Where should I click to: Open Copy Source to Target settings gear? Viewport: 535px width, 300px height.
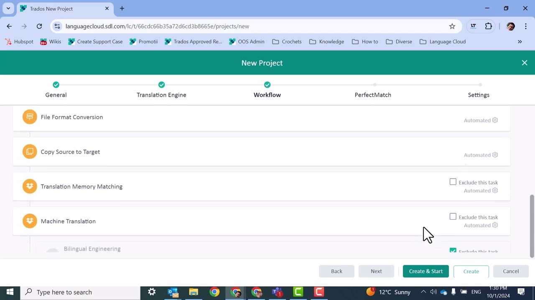tap(495, 155)
